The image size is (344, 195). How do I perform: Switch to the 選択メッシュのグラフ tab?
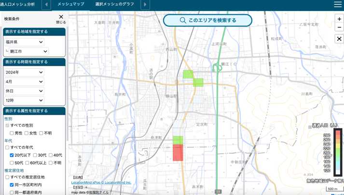coord(114,4)
